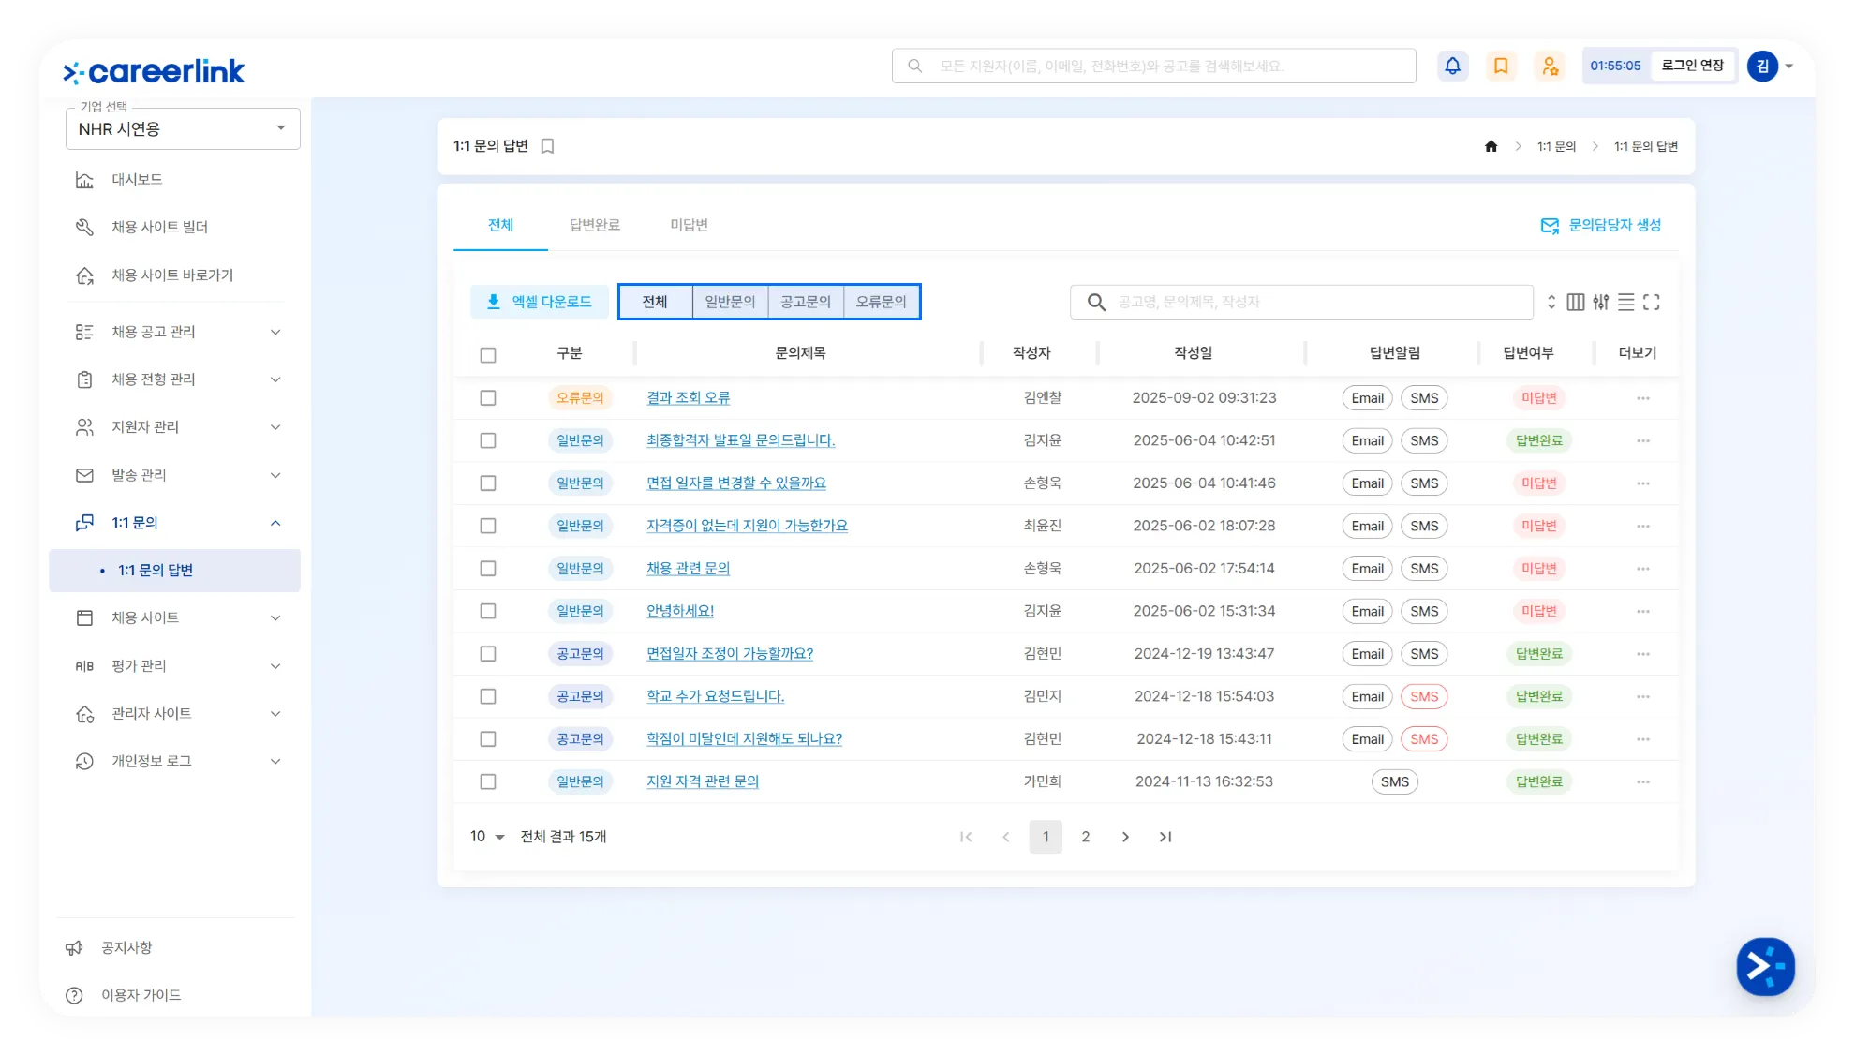1855x1056 pixels.
Task: Select the 오류문의 filter segment
Action: pos(881,302)
